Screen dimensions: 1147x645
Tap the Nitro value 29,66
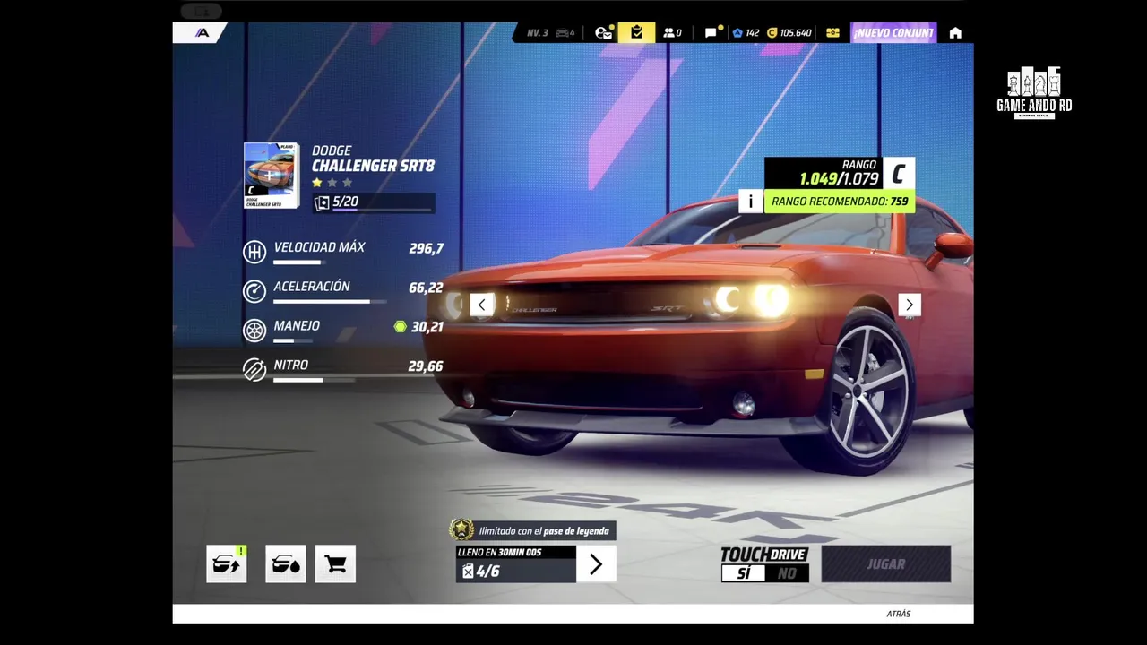point(426,366)
